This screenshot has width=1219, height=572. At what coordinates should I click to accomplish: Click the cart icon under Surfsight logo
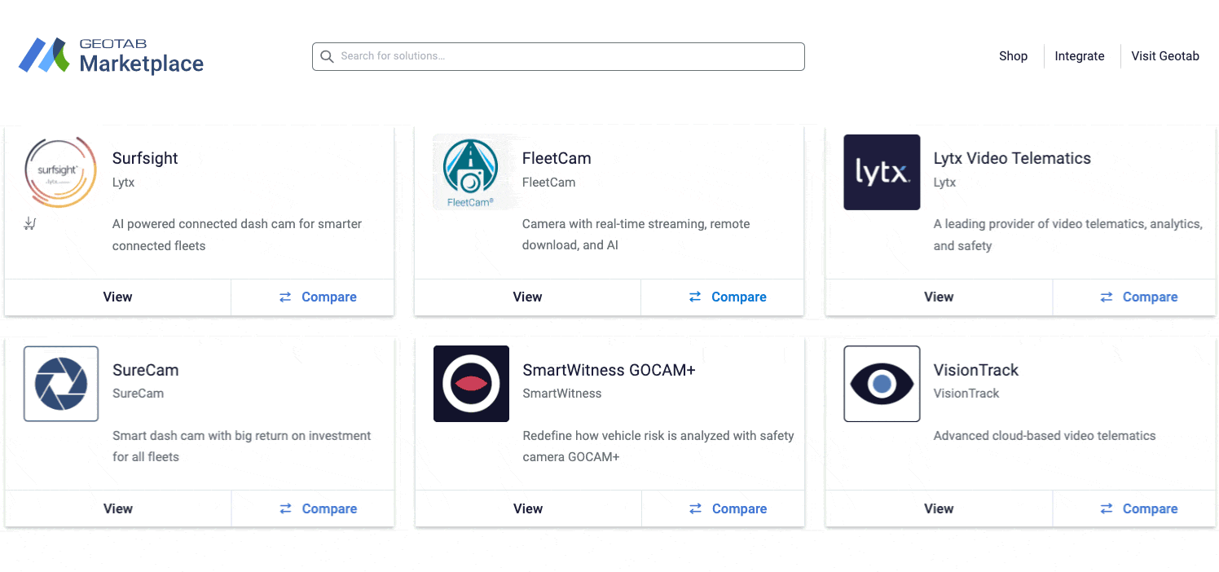[x=30, y=224]
